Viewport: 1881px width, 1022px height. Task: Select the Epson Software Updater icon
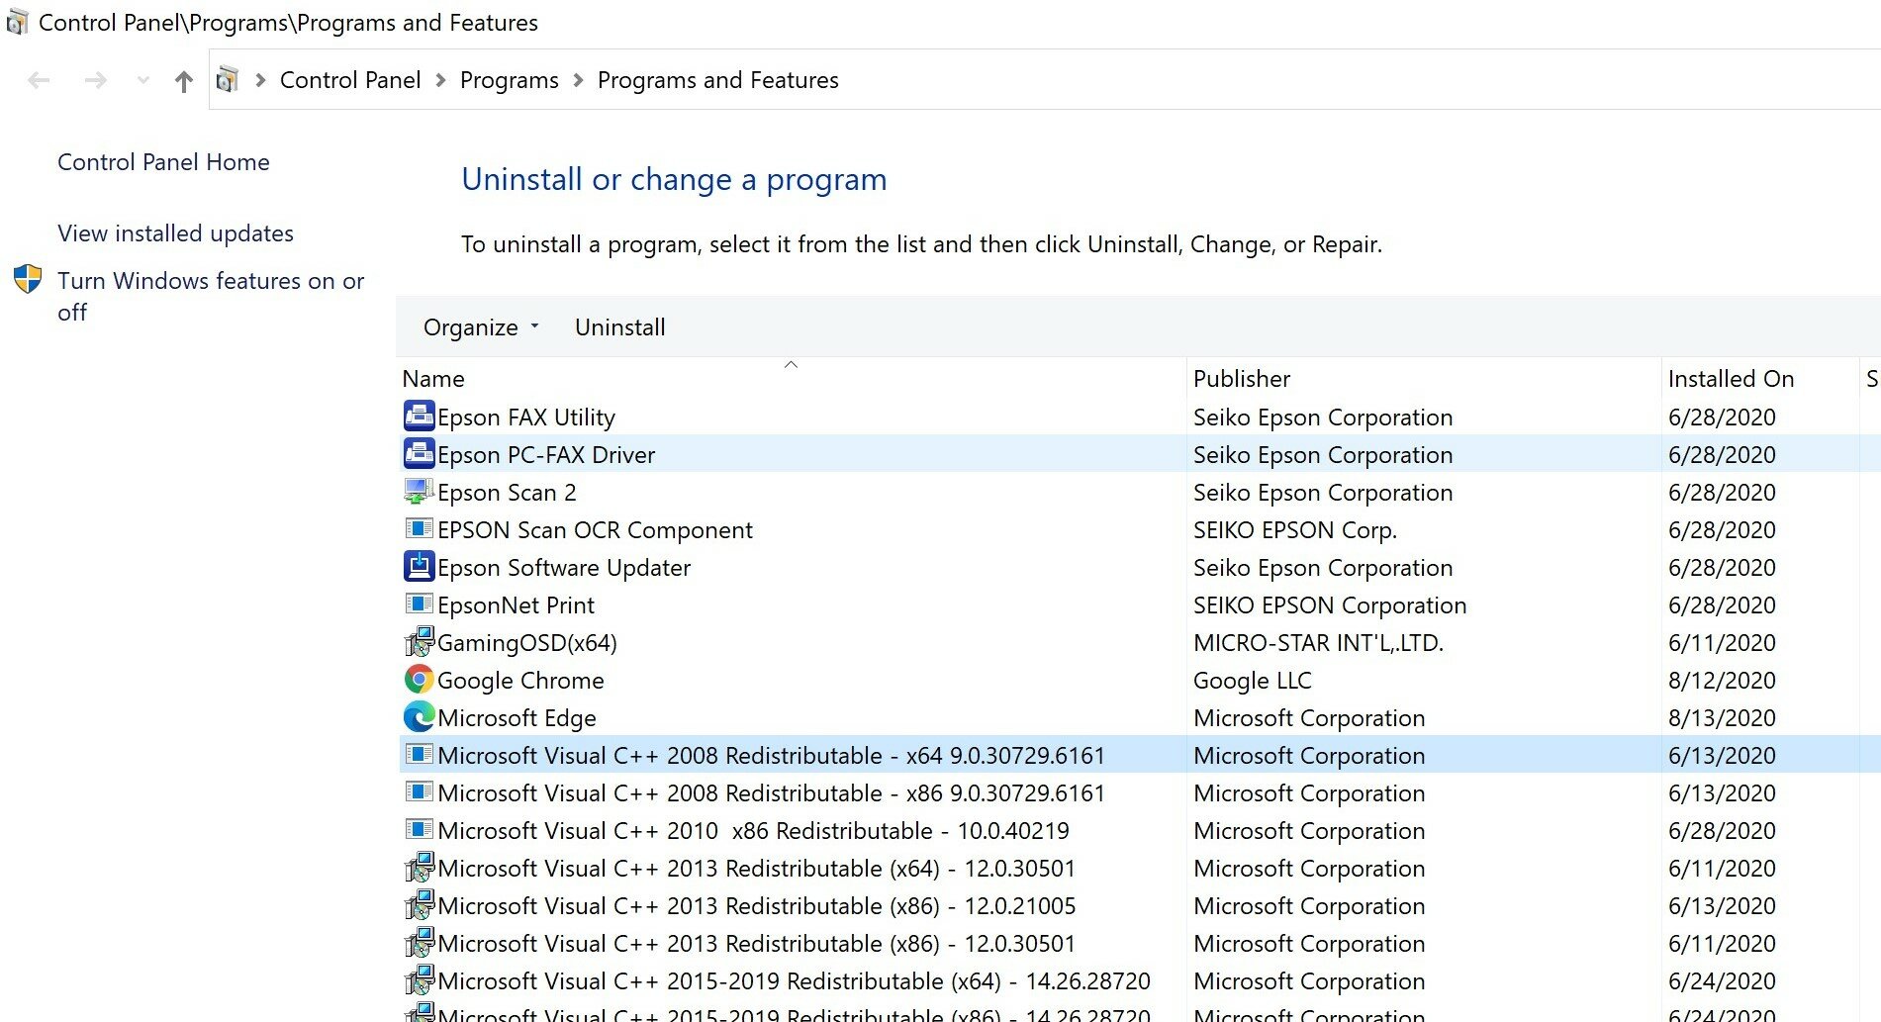(420, 567)
